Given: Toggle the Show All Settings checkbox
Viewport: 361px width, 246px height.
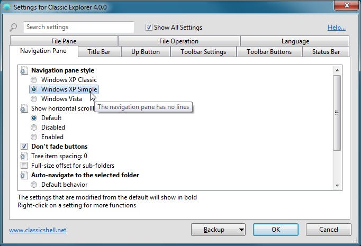Looking at the screenshot, I should coord(149,28).
